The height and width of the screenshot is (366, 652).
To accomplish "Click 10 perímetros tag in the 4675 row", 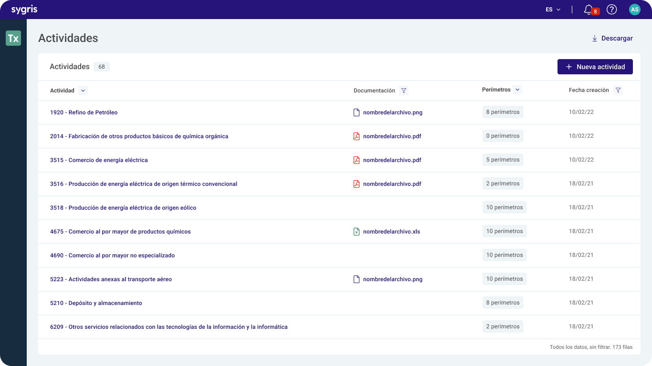I will 505,231.
